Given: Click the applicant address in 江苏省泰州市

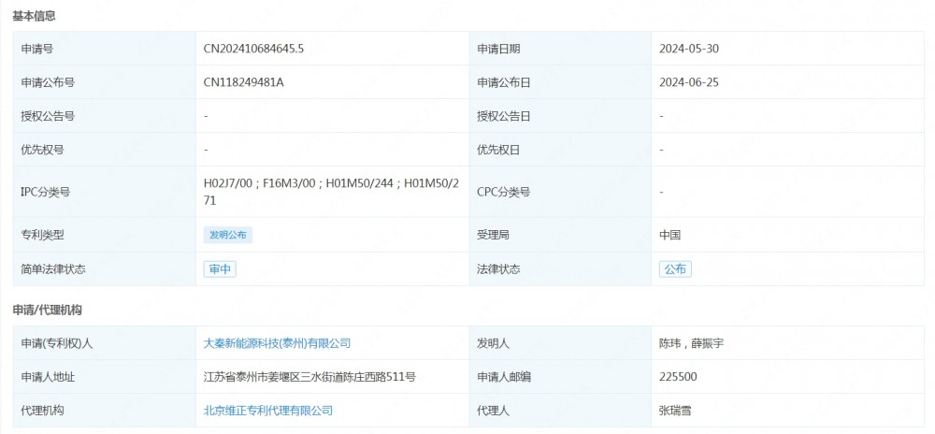Looking at the screenshot, I should pyautogui.click(x=309, y=377).
